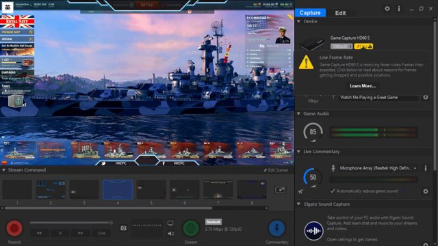This screenshot has height=246, width=438.
Task: Open the settings gear at the top right
Action: (x=387, y=9)
